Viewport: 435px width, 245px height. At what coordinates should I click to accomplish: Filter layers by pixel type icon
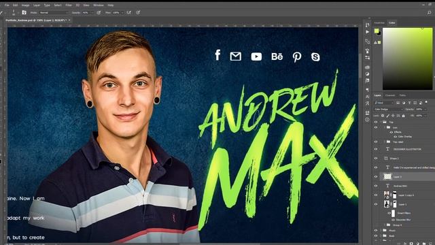click(x=398, y=103)
